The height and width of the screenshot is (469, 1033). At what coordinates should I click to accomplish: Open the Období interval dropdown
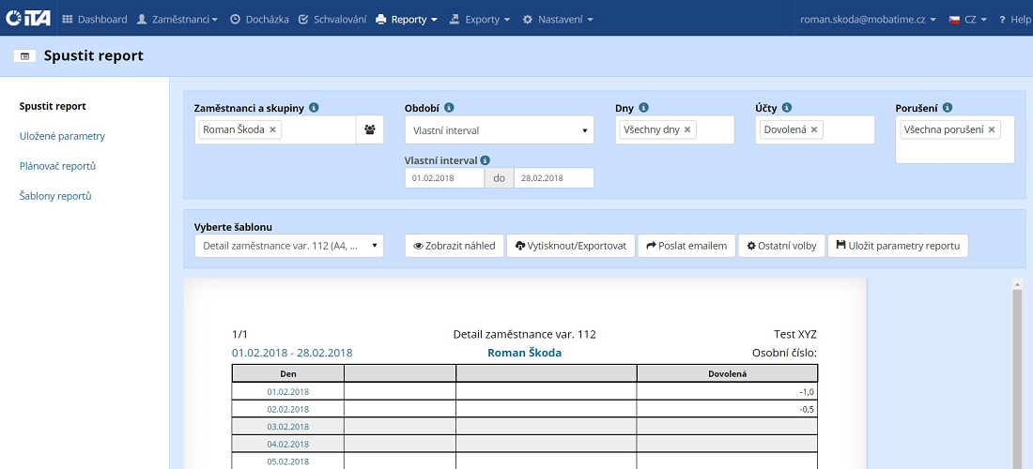(x=499, y=130)
